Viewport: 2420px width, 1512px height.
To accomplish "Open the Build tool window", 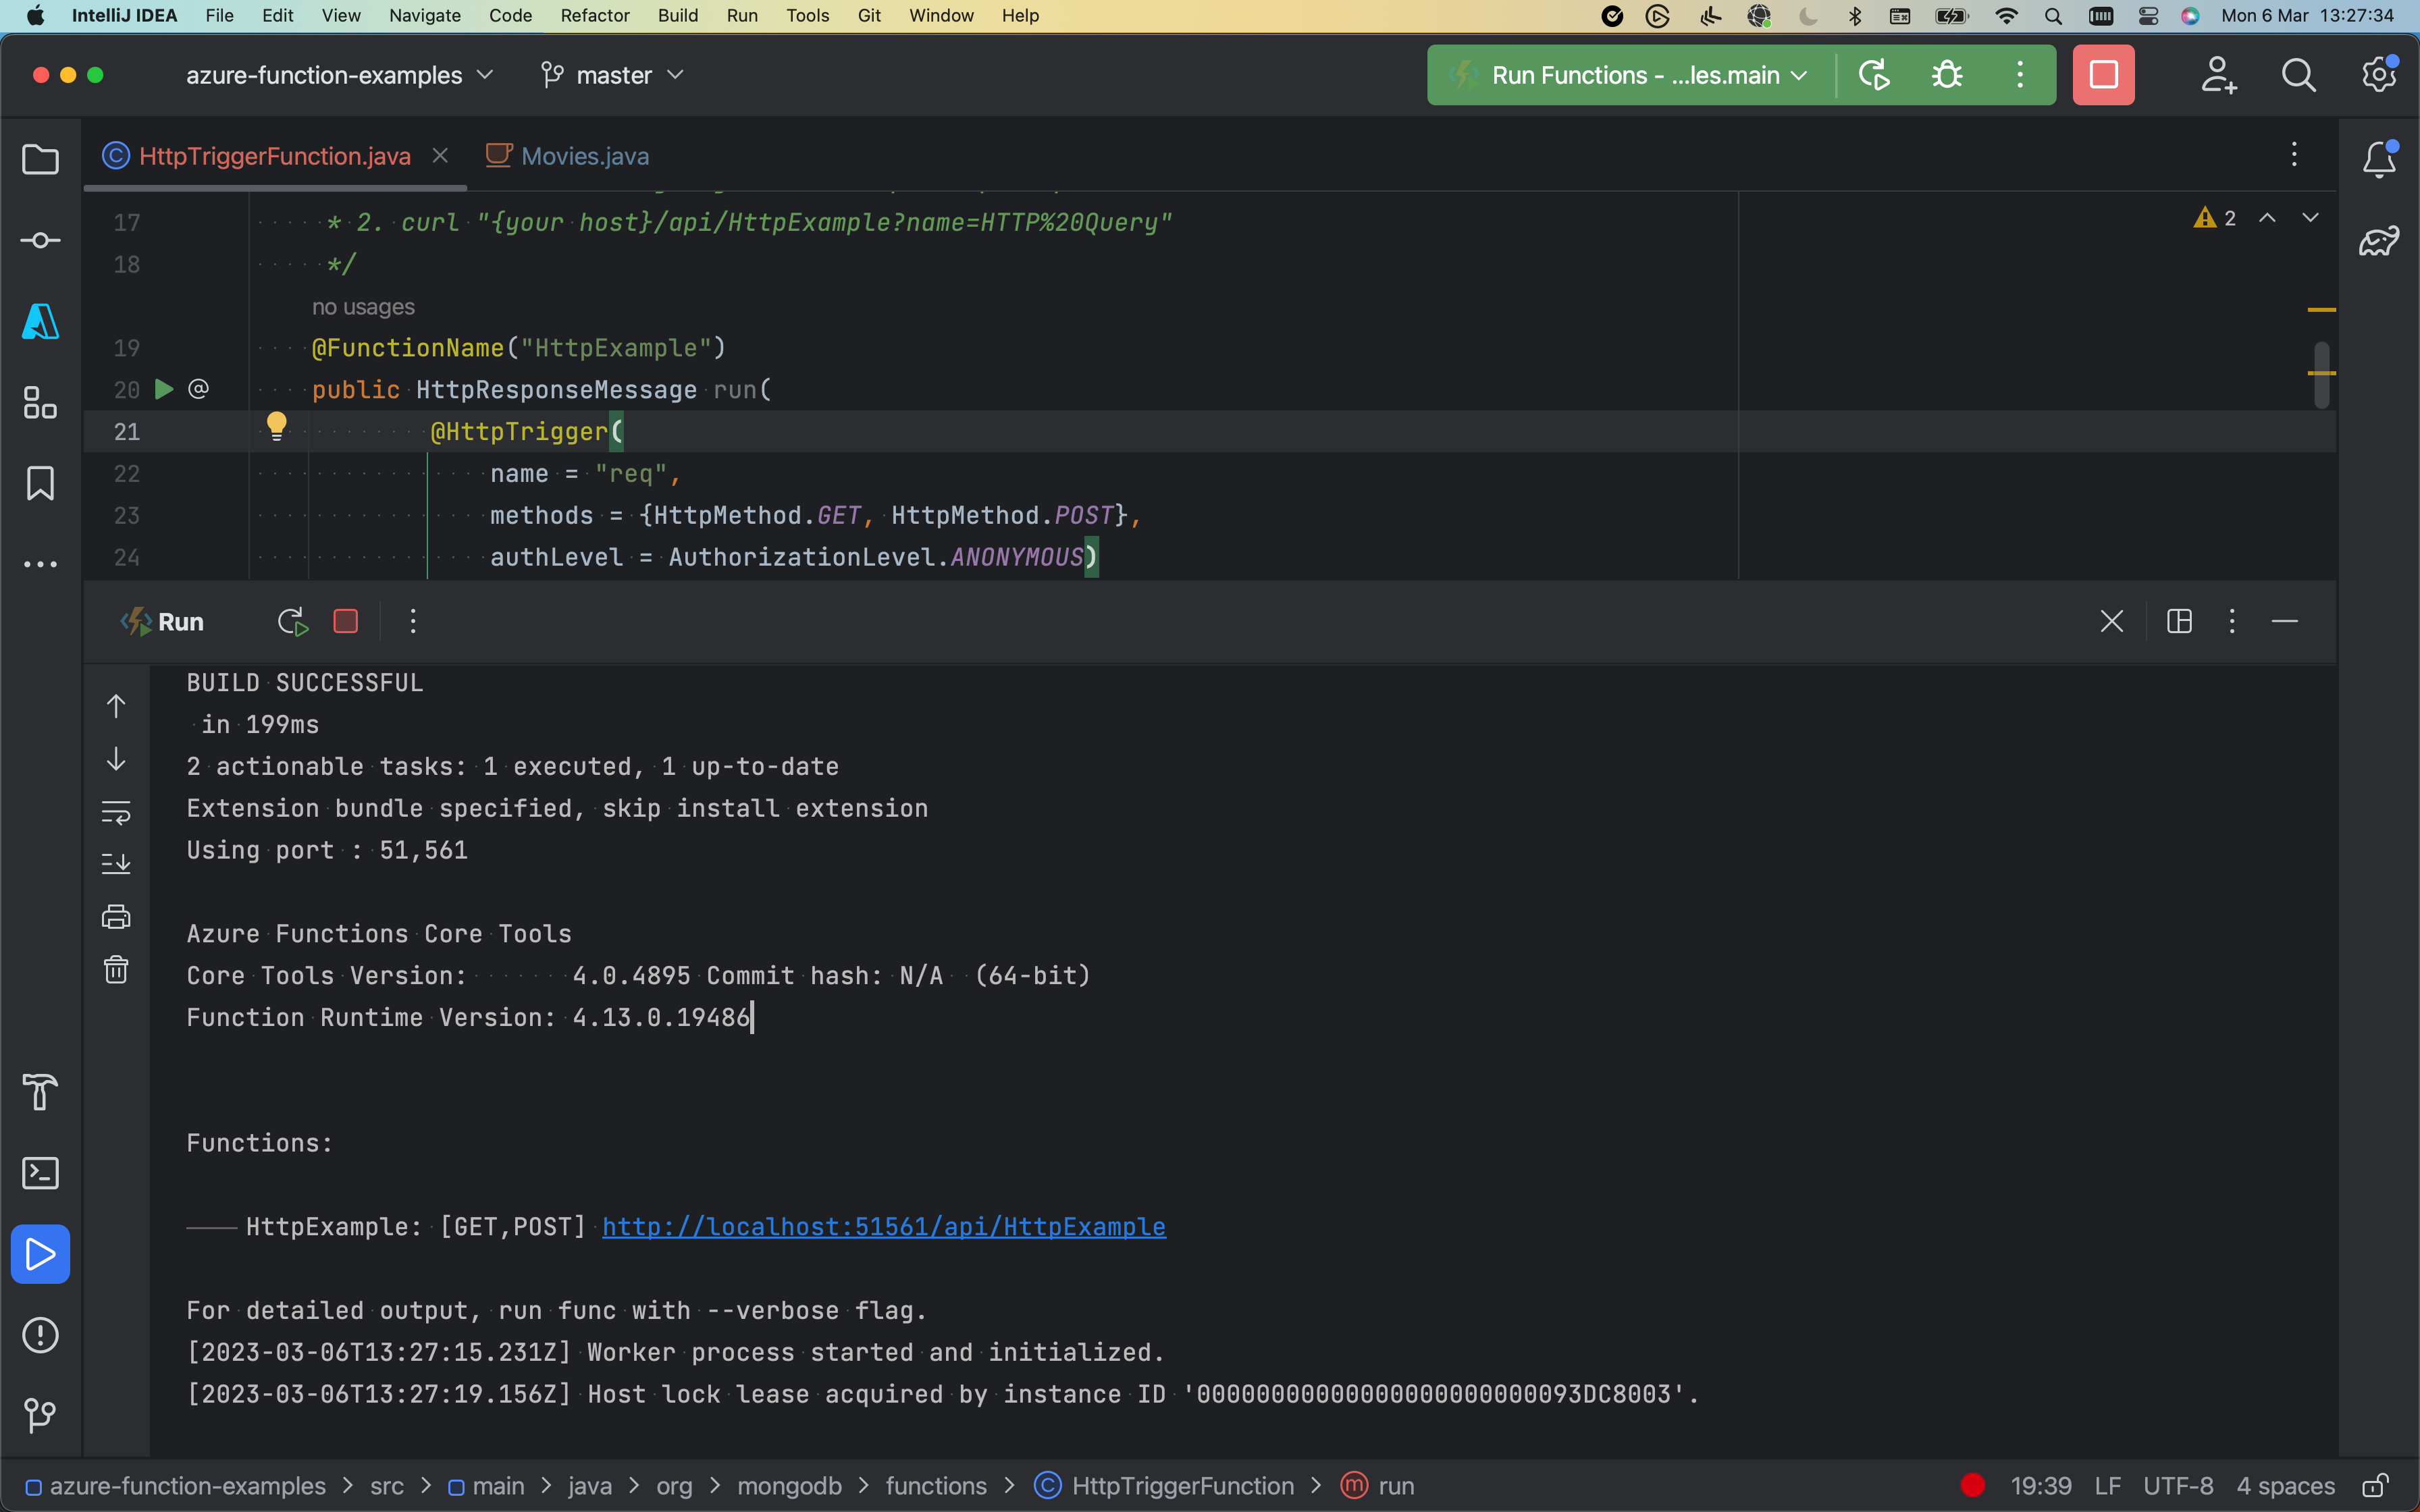I will (x=40, y=1093).
